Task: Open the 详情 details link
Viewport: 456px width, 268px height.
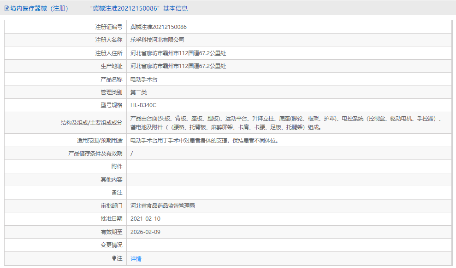Action: point(136,259)
